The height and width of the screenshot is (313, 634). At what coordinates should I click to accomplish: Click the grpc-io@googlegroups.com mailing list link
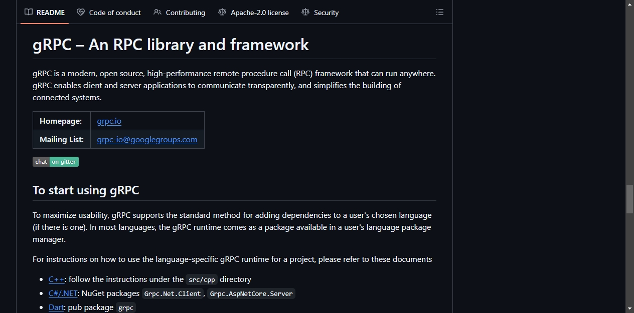point(147,140)
